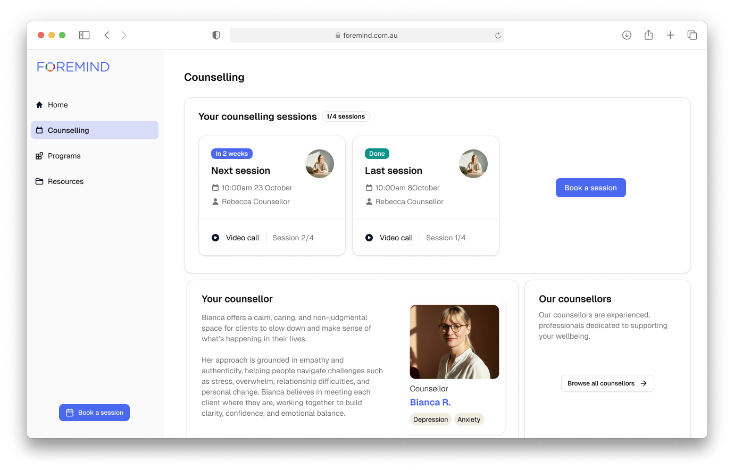Go forward with the browser forward arrow
734x470 pixels.
pyautogui.click(x=124, y=35)
